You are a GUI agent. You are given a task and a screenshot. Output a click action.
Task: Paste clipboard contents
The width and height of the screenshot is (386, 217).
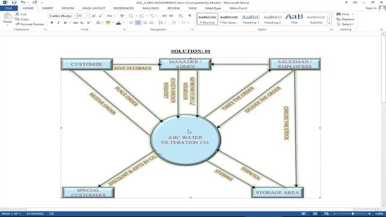pyautogui.click(x=7, y=19)
